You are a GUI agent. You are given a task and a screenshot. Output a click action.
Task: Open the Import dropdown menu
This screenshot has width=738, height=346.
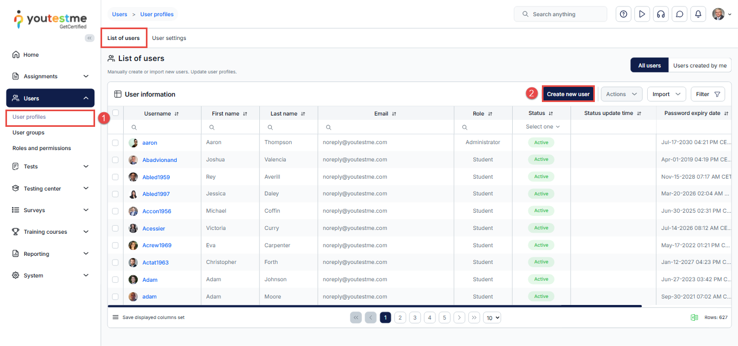click(x=666, y=94)
